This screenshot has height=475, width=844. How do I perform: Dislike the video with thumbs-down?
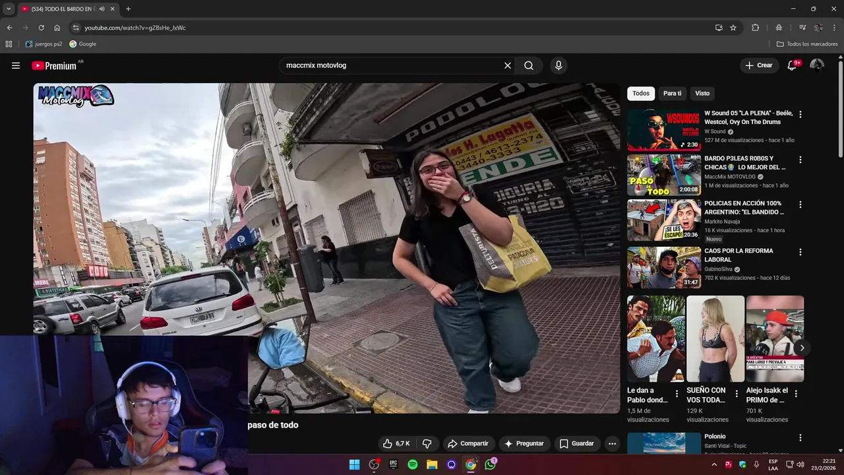(x=427, y=443)
